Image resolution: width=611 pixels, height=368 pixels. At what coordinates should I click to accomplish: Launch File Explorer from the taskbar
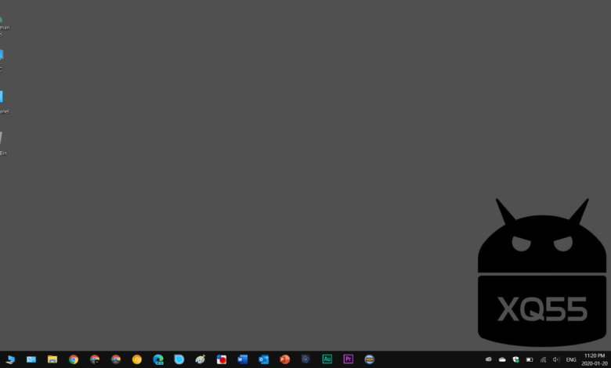52,359
